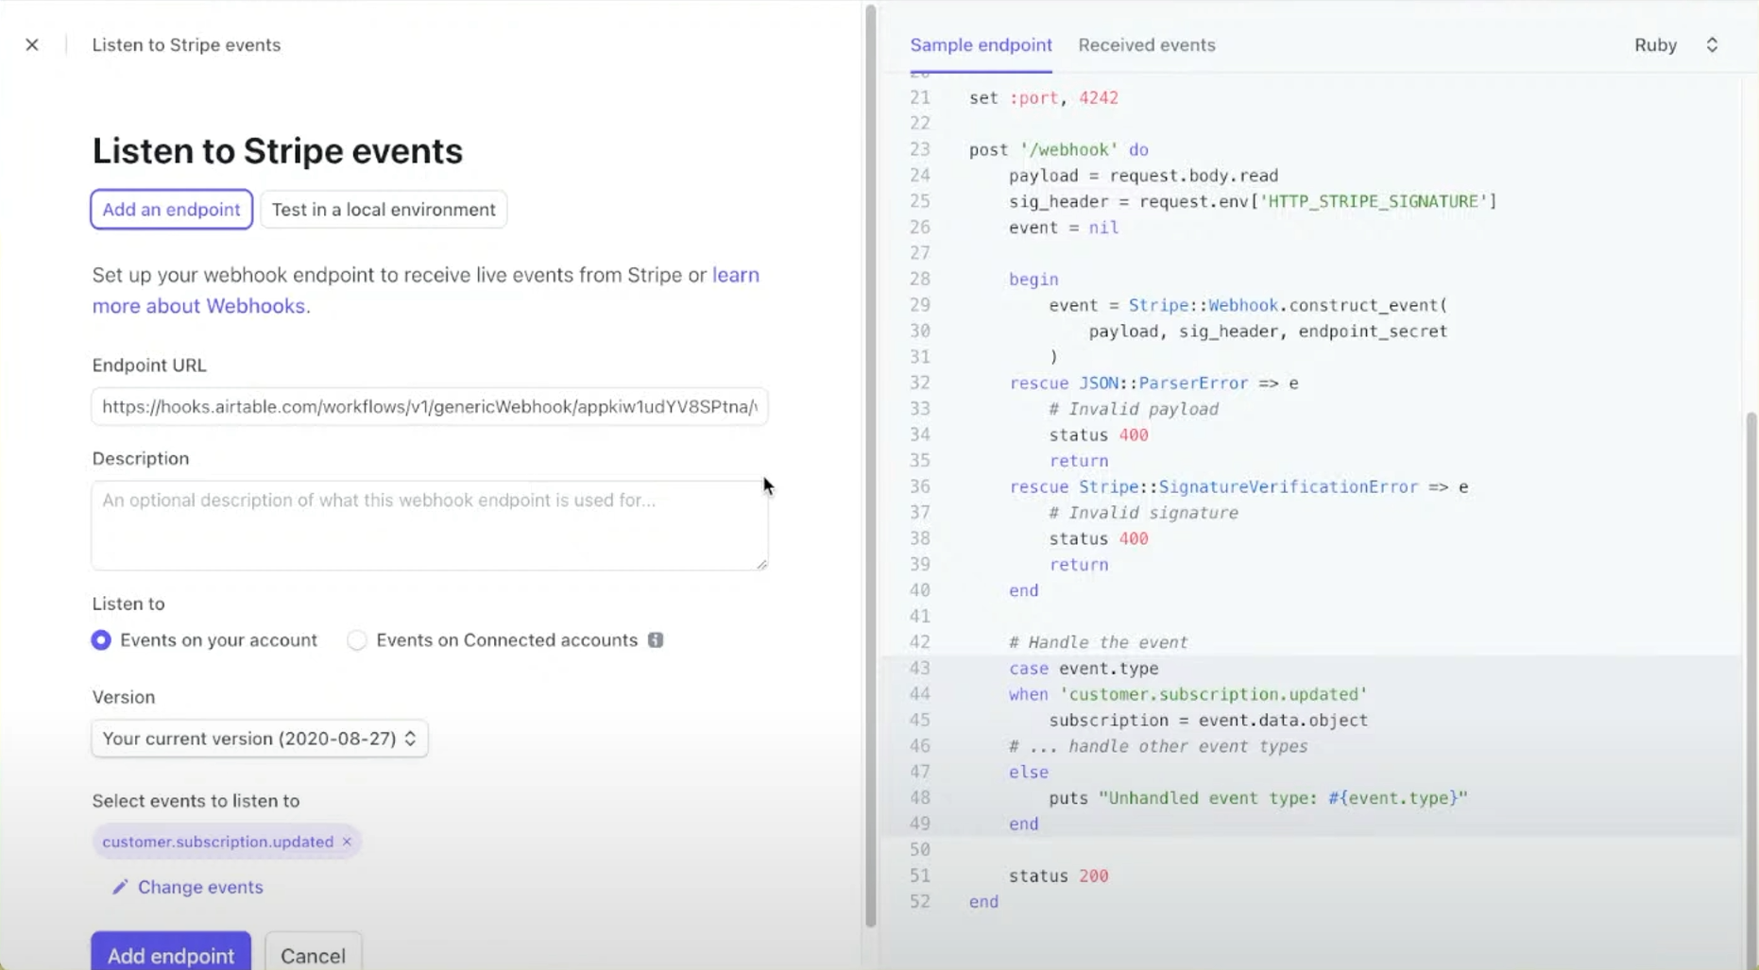
Task: Click the Change events link
Action: (x=200, y=887)
